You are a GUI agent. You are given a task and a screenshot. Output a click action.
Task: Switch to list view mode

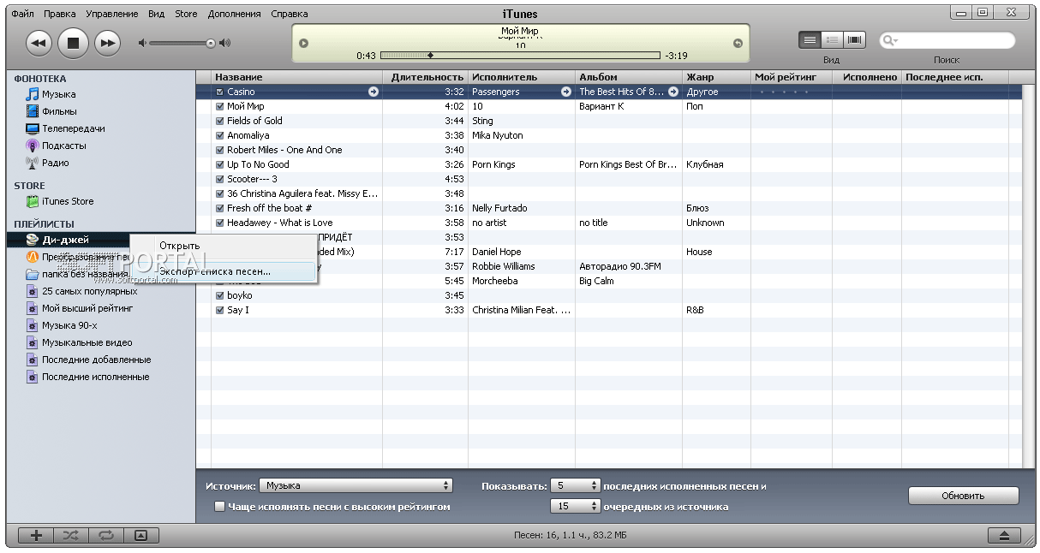coord(810,40)
